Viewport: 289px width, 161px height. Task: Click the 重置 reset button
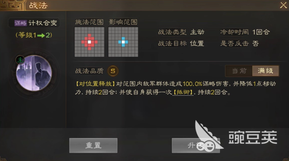(x=93, y=145)
